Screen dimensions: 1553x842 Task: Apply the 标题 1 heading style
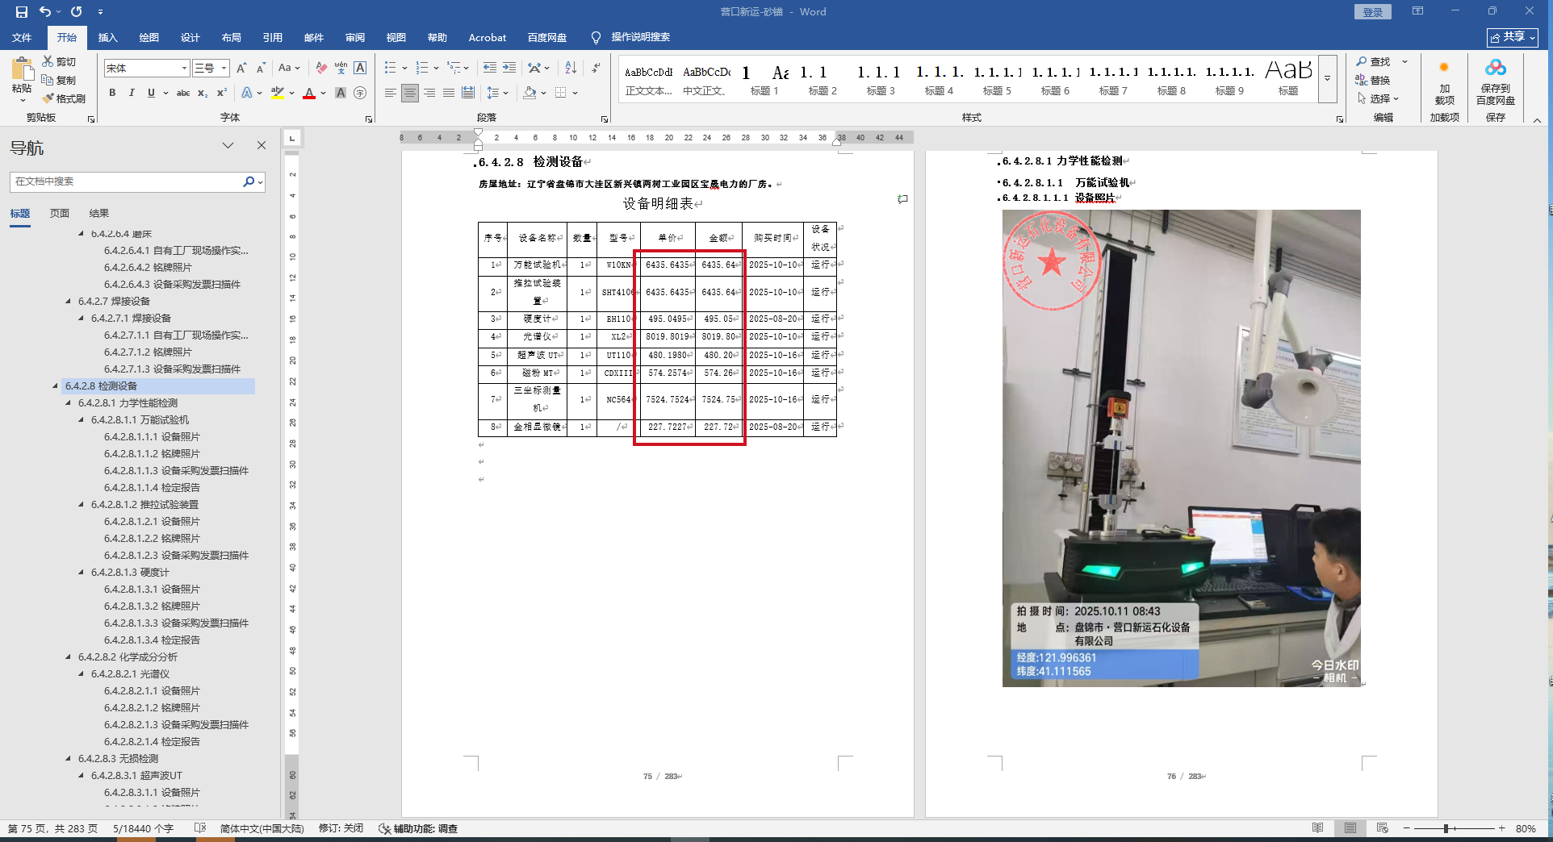(764, 79)
